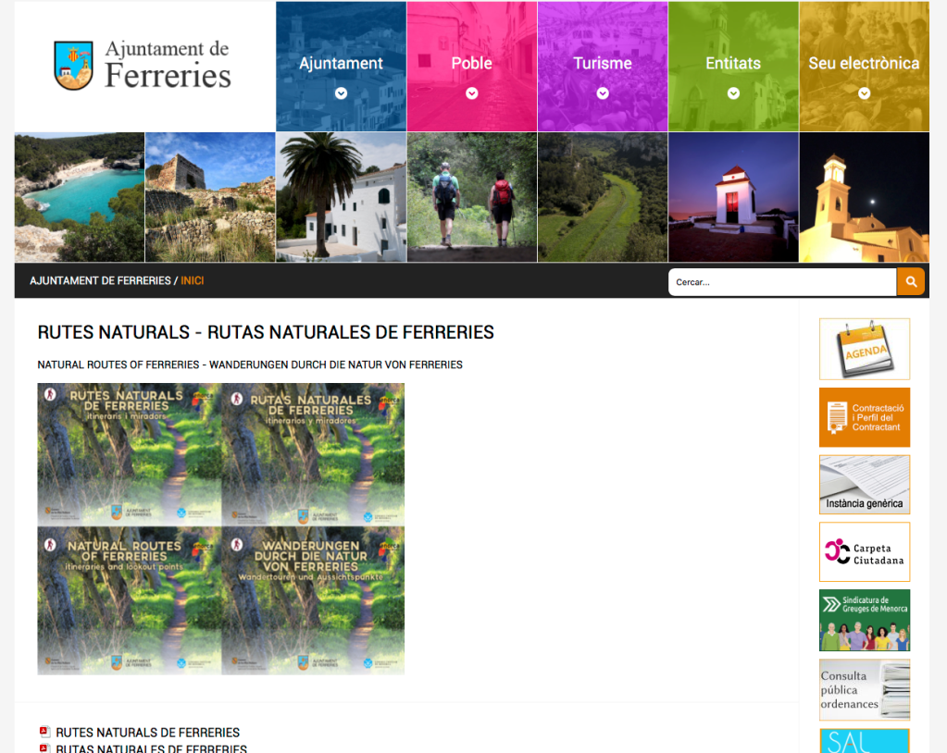Open the Seu electrònica menu

[x=864, y=64]
